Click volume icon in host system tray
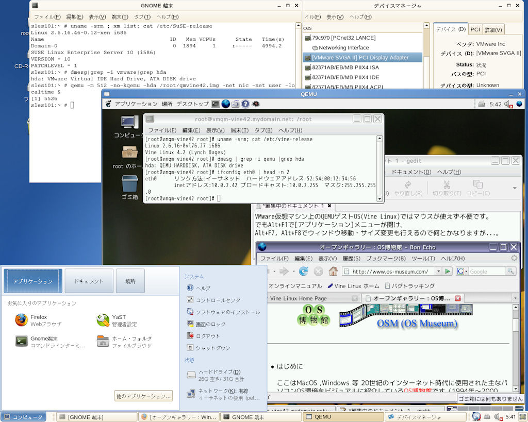 [499, 417]
